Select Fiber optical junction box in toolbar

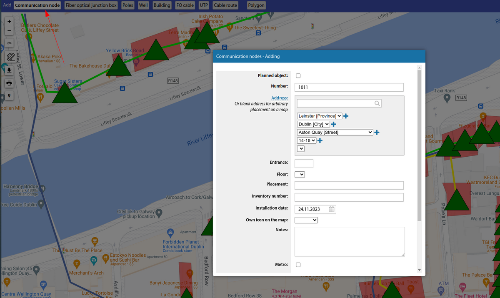91,5
